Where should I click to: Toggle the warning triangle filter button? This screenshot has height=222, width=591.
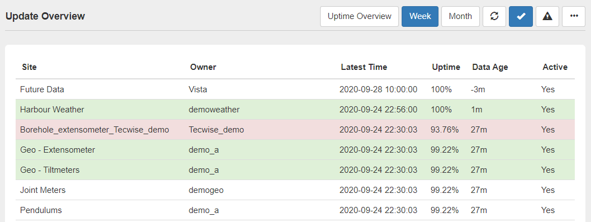pos(547,17)
